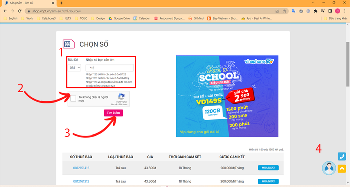Click the grey round extension icon
This screenshot has height=187, width=350.
(x=301, y=11)
